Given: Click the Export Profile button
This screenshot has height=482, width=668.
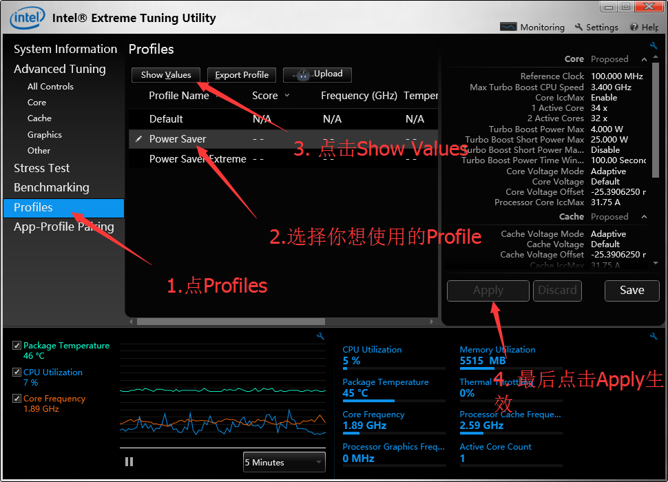Looking at the screenshot, I should pyautogui.click(x=242, y=75).
